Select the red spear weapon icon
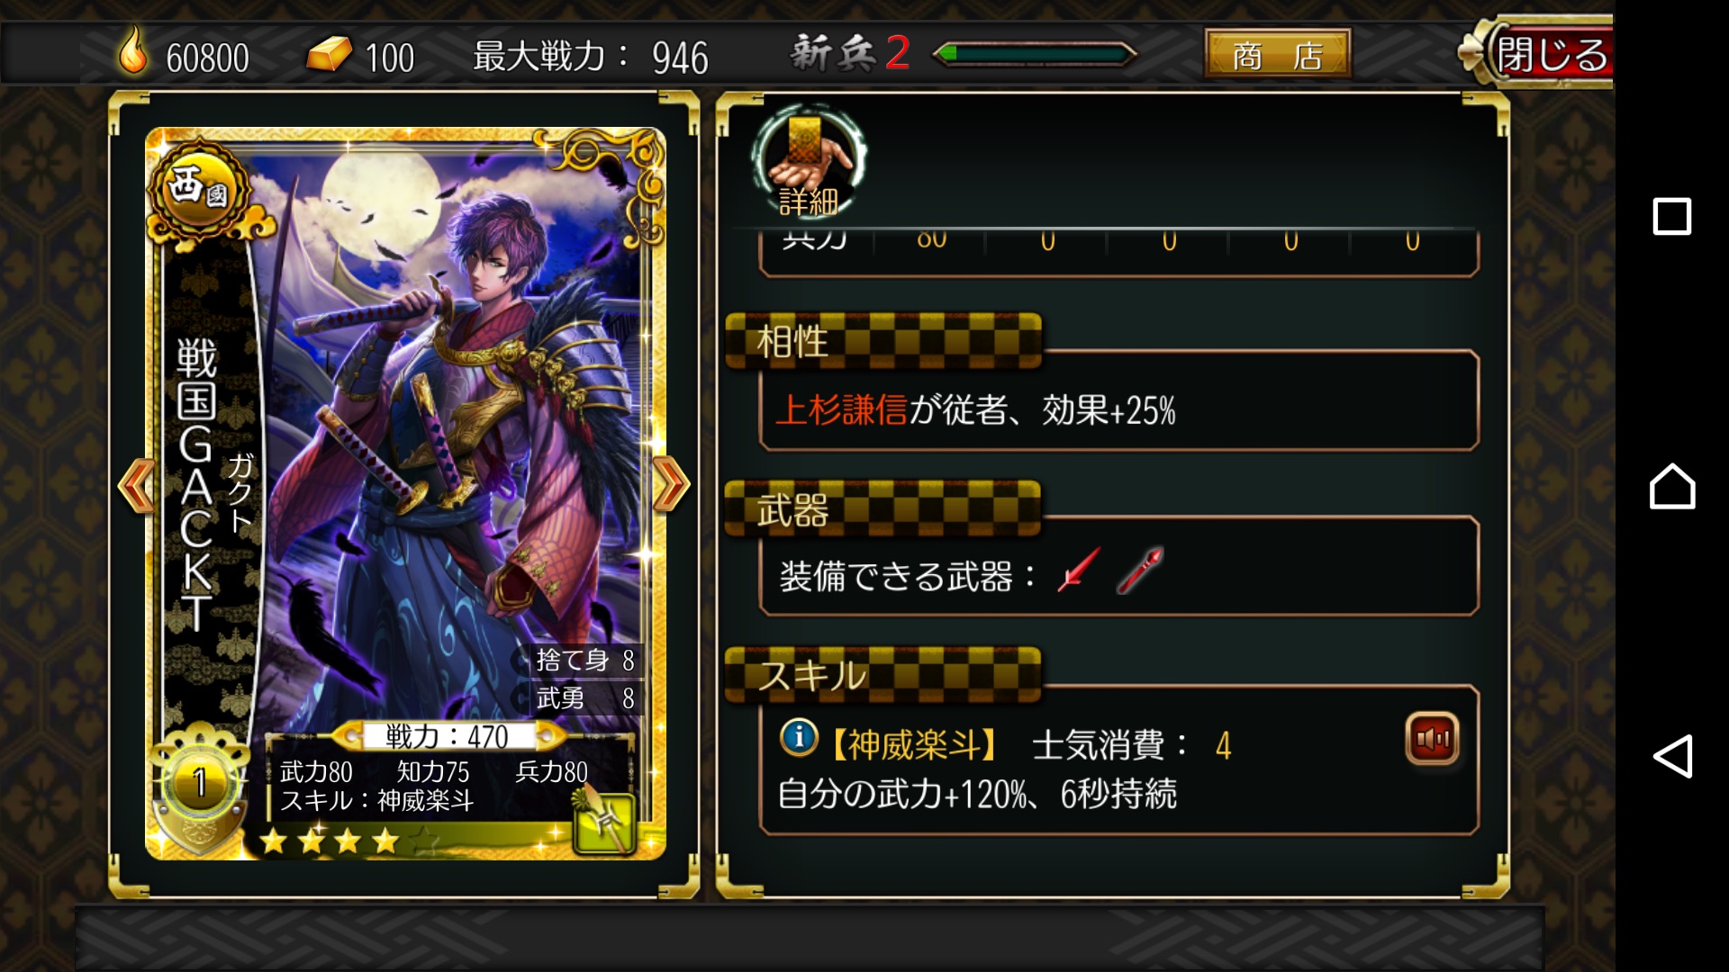 point(1140,570)
